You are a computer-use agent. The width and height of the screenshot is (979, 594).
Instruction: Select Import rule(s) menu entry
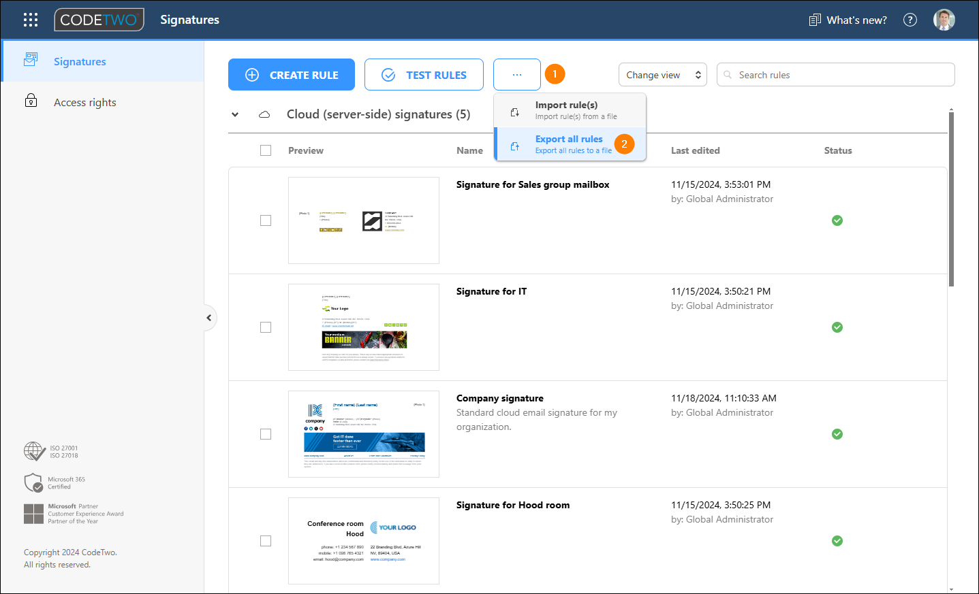coord(570,110)
